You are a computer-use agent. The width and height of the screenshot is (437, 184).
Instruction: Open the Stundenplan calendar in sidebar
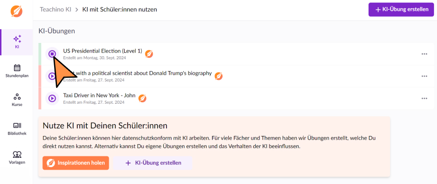click(x=17, y=71)
